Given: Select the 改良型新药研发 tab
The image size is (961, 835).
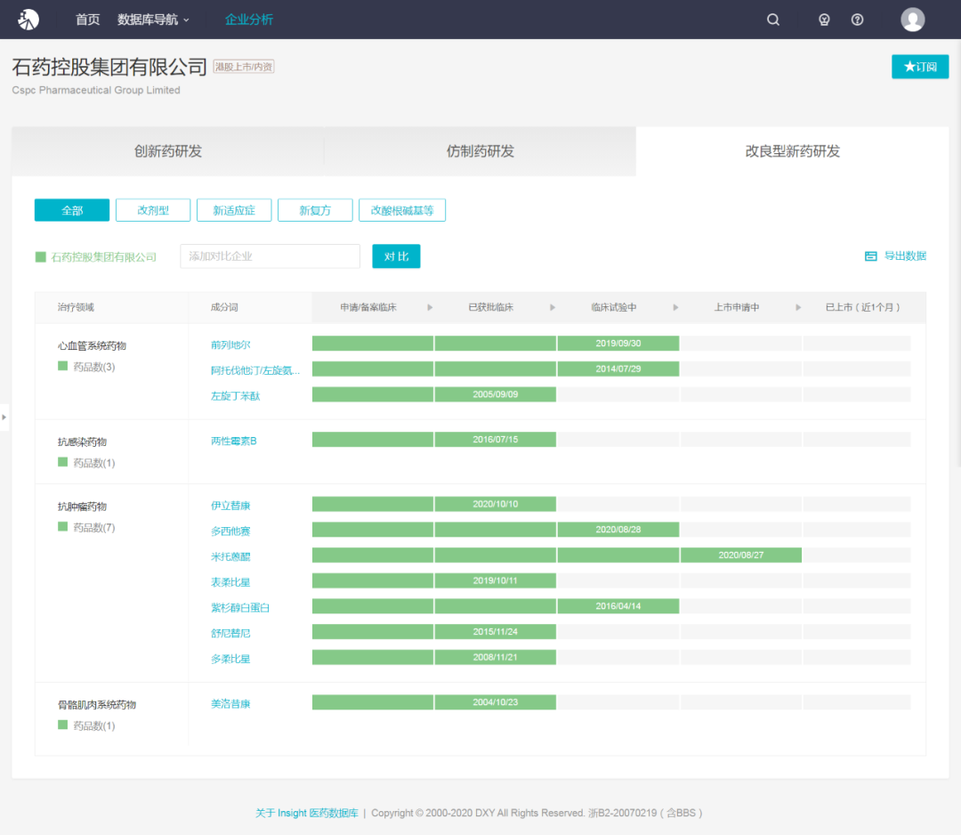Looking at the screenshot, I should 793,151.
